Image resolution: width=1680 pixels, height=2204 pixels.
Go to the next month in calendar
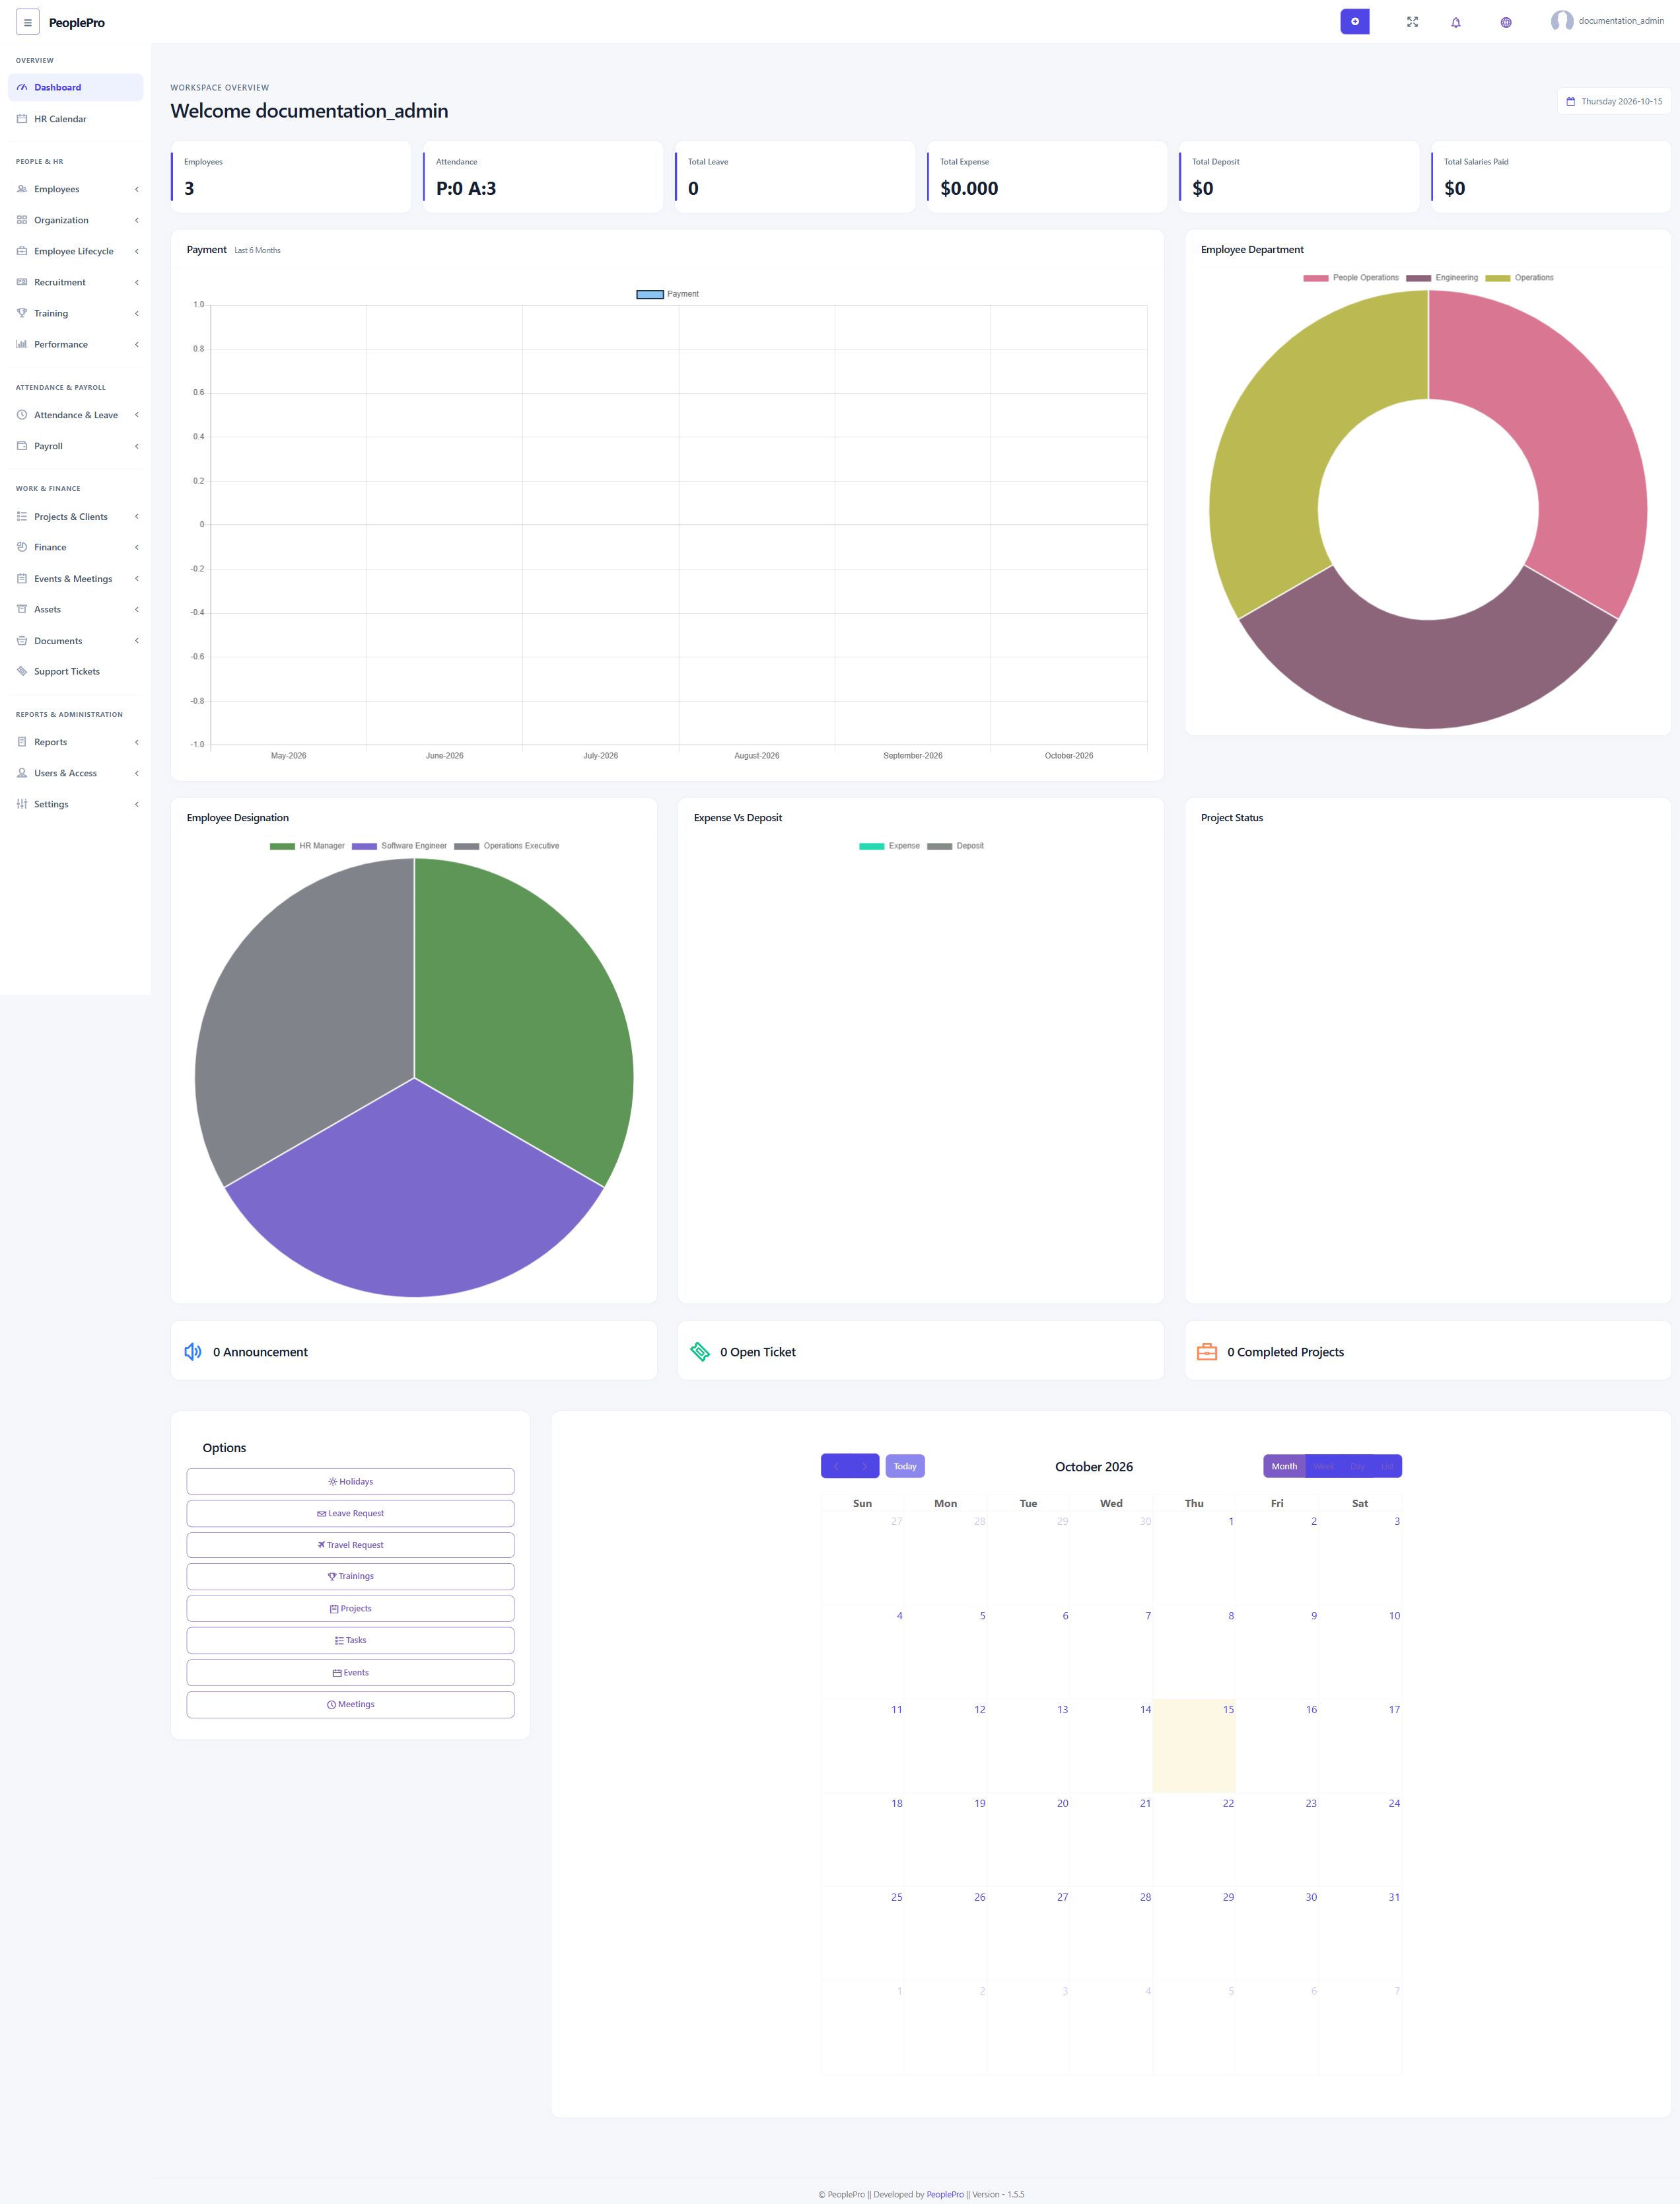point(865,1467)
